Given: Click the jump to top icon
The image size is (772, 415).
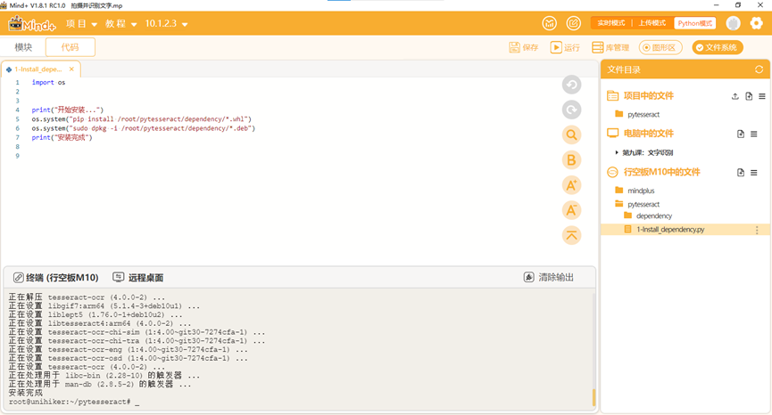Looking at the screenshot, I should tap(571, 235).
